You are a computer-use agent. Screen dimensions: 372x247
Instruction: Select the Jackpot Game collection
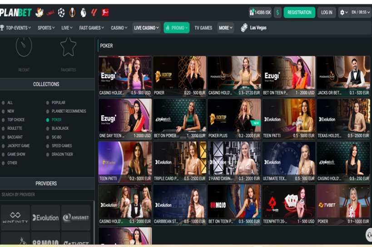point(15,146)
